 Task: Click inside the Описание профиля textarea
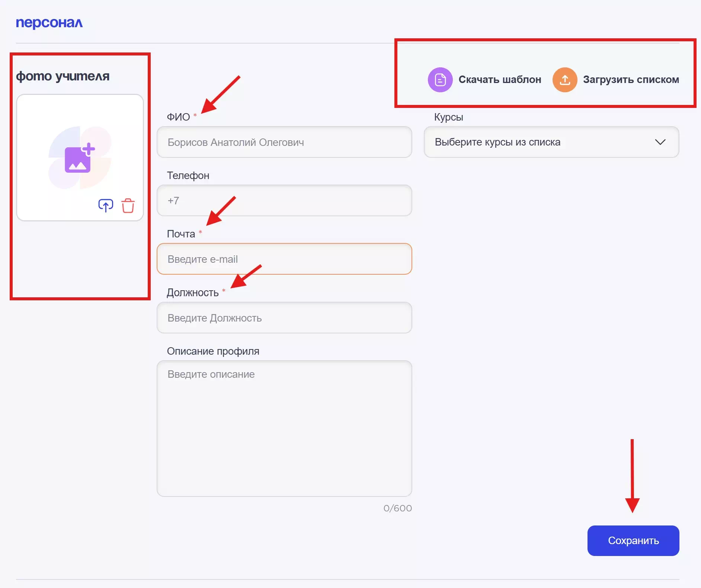[x=284, y=428]
